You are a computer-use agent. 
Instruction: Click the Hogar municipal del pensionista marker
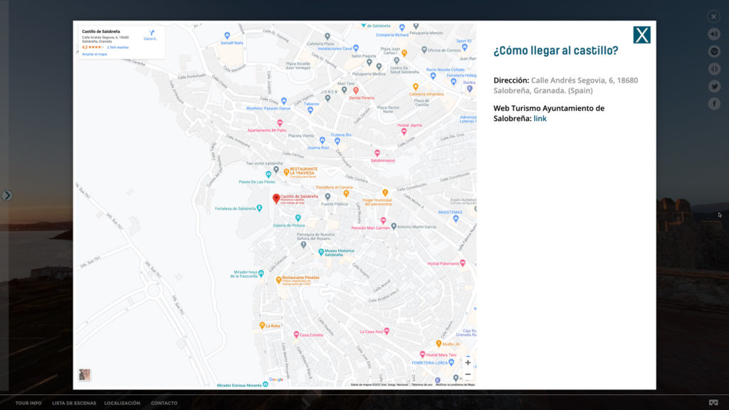tap(385, 192)
